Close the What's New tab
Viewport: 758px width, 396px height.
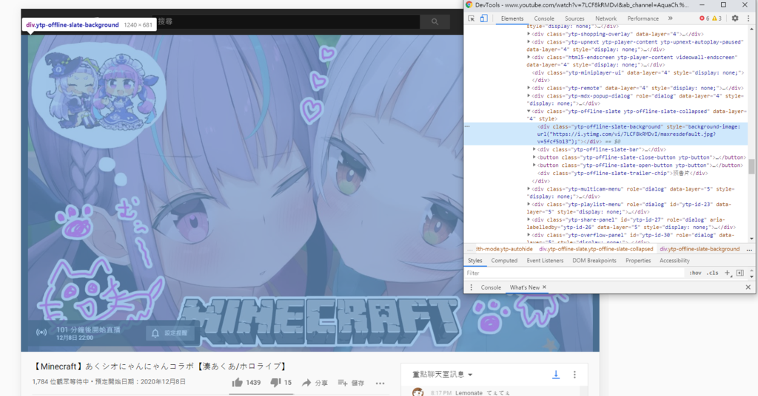coord(544,287)
